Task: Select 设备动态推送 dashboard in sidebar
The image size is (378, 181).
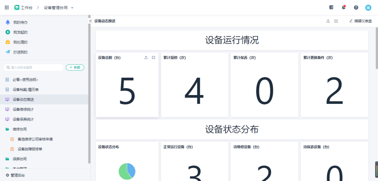Action: [x=44, y=99]
